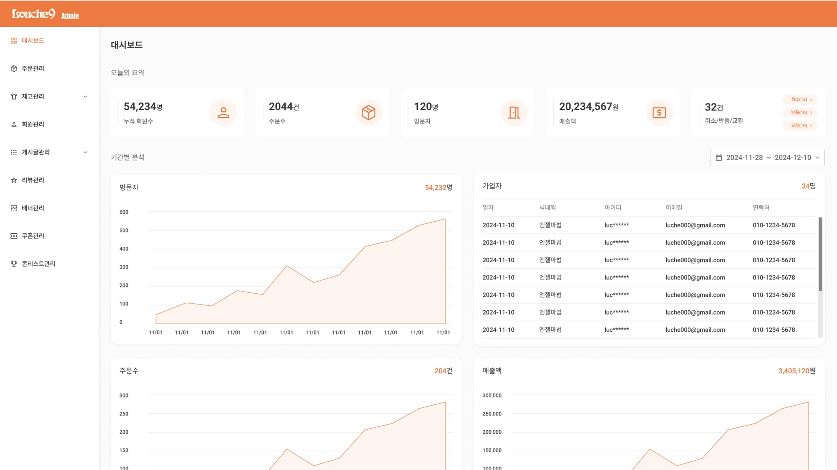Click the 연락처 column header
Viewport: 837px width, 470px height.
tap(761, 207)
